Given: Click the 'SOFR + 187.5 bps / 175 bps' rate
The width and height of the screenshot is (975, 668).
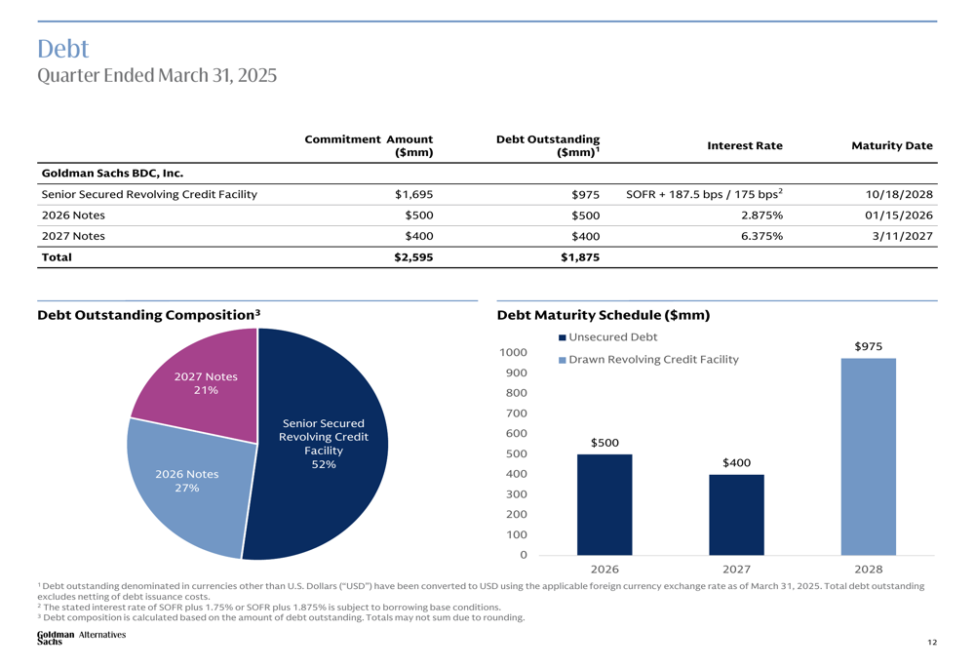Looking at the screenshot, I should coord(704,194).
